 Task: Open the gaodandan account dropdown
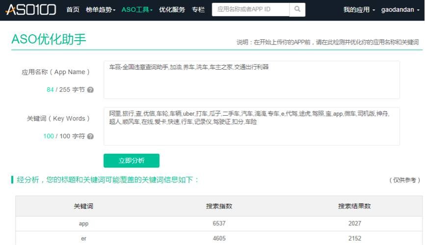400,9
